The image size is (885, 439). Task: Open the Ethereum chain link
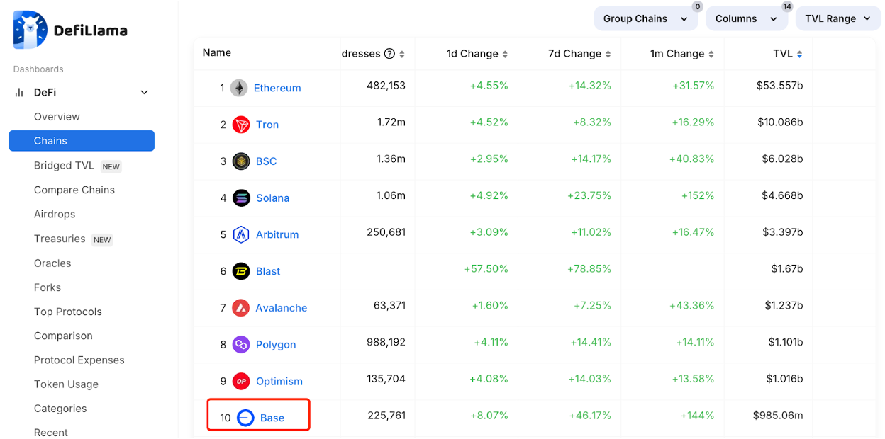click(277, 88)
